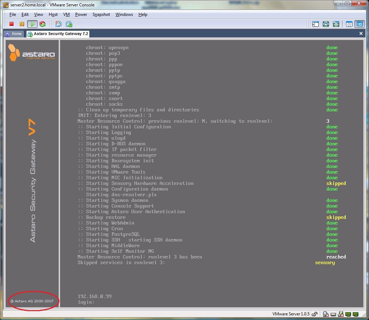Image resolution: width=369 pixels, height=320 pixels.
Task: Click the 192.168.0.99 IP address text
Action: coord(95,296)
